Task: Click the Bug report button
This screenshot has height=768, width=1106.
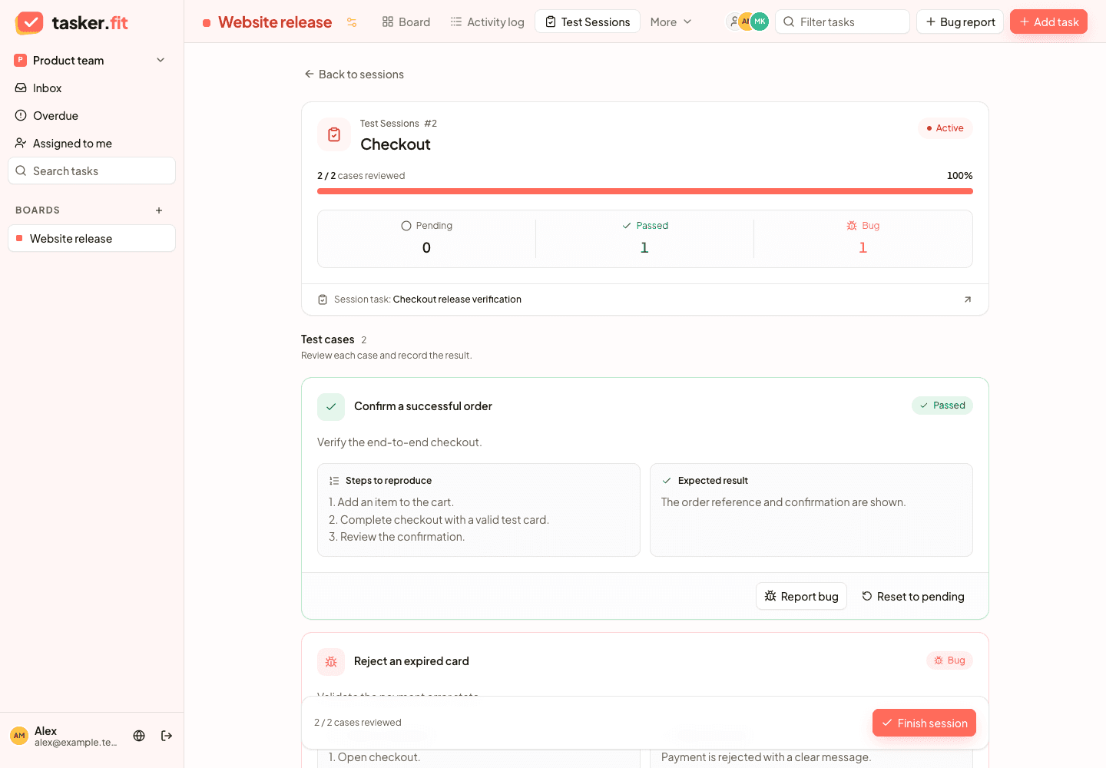Action: (960, 22)
